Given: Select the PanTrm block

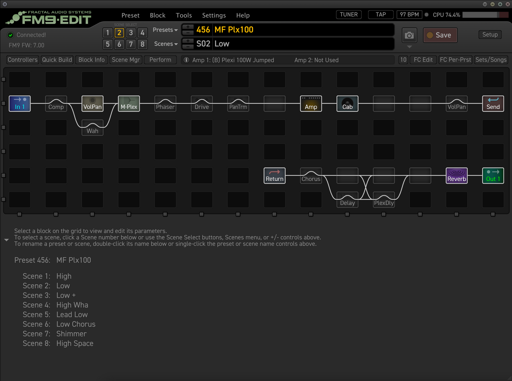Looking at the screenshot, I should (x=238, y=104).
